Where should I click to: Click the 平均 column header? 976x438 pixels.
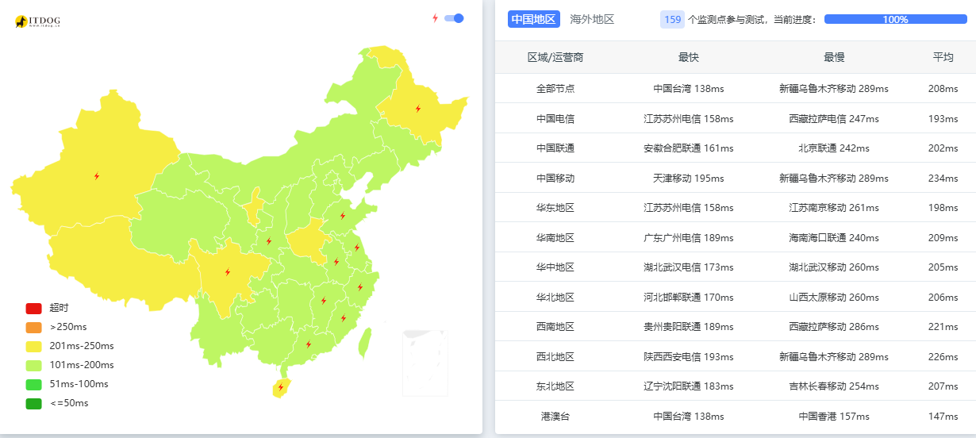pyautogui.click(x=943, y=57)
